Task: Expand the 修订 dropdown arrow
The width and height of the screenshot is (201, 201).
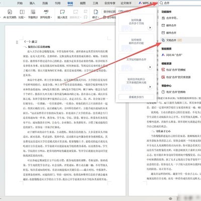Action: pos(98,18)
